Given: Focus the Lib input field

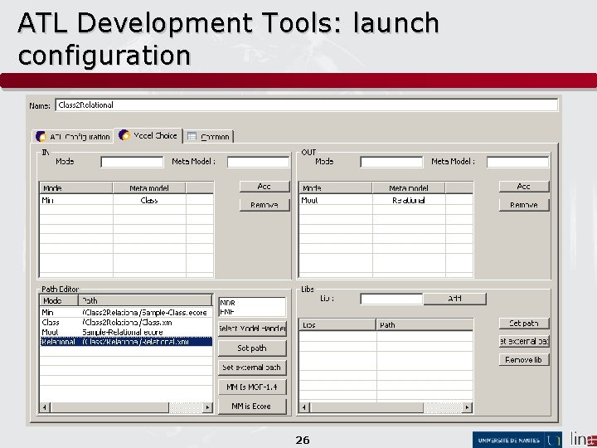Looking at the screenshot, I should pyautogui.click(x=391, y=299).
